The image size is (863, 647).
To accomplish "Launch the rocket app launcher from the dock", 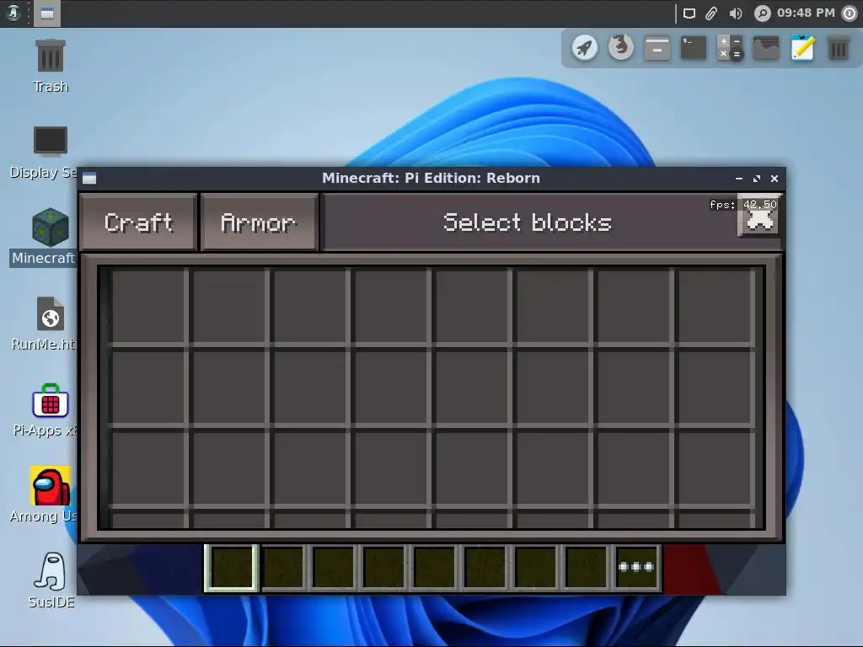I will point(585,48).
